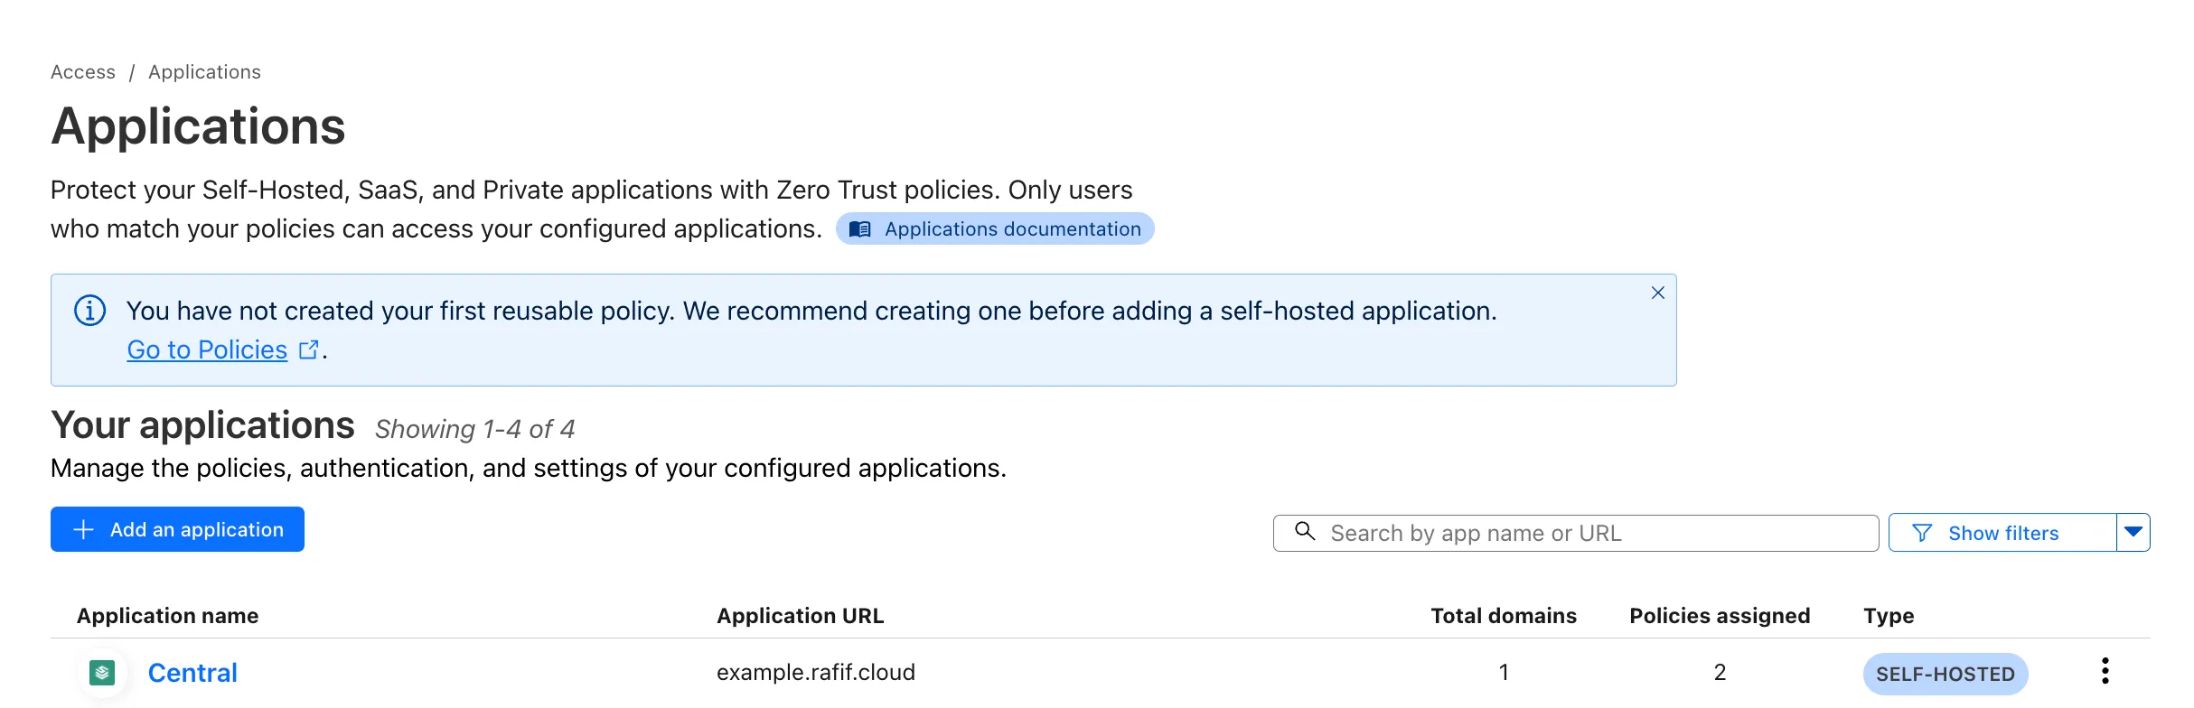This screenshot has width=2194, height=708.
Task: Expand the dropdown arrow next to Show filters
Action: (x=2133, y=532)
